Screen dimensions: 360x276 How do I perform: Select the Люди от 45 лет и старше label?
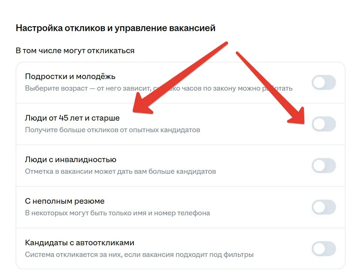[72, 118]
